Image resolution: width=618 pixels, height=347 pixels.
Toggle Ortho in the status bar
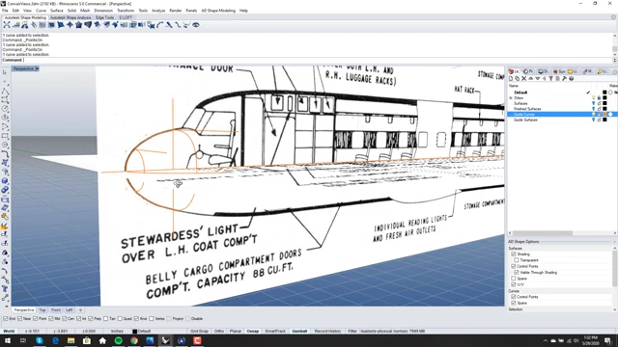click(x=219, y=332)
